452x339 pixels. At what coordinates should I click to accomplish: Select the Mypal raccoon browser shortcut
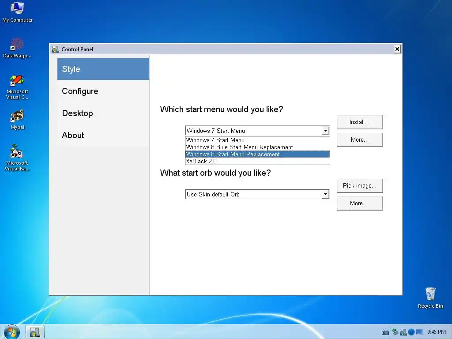17,120
